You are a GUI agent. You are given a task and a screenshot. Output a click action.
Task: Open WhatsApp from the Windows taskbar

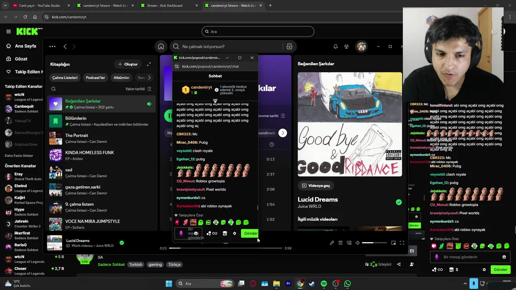347,284
